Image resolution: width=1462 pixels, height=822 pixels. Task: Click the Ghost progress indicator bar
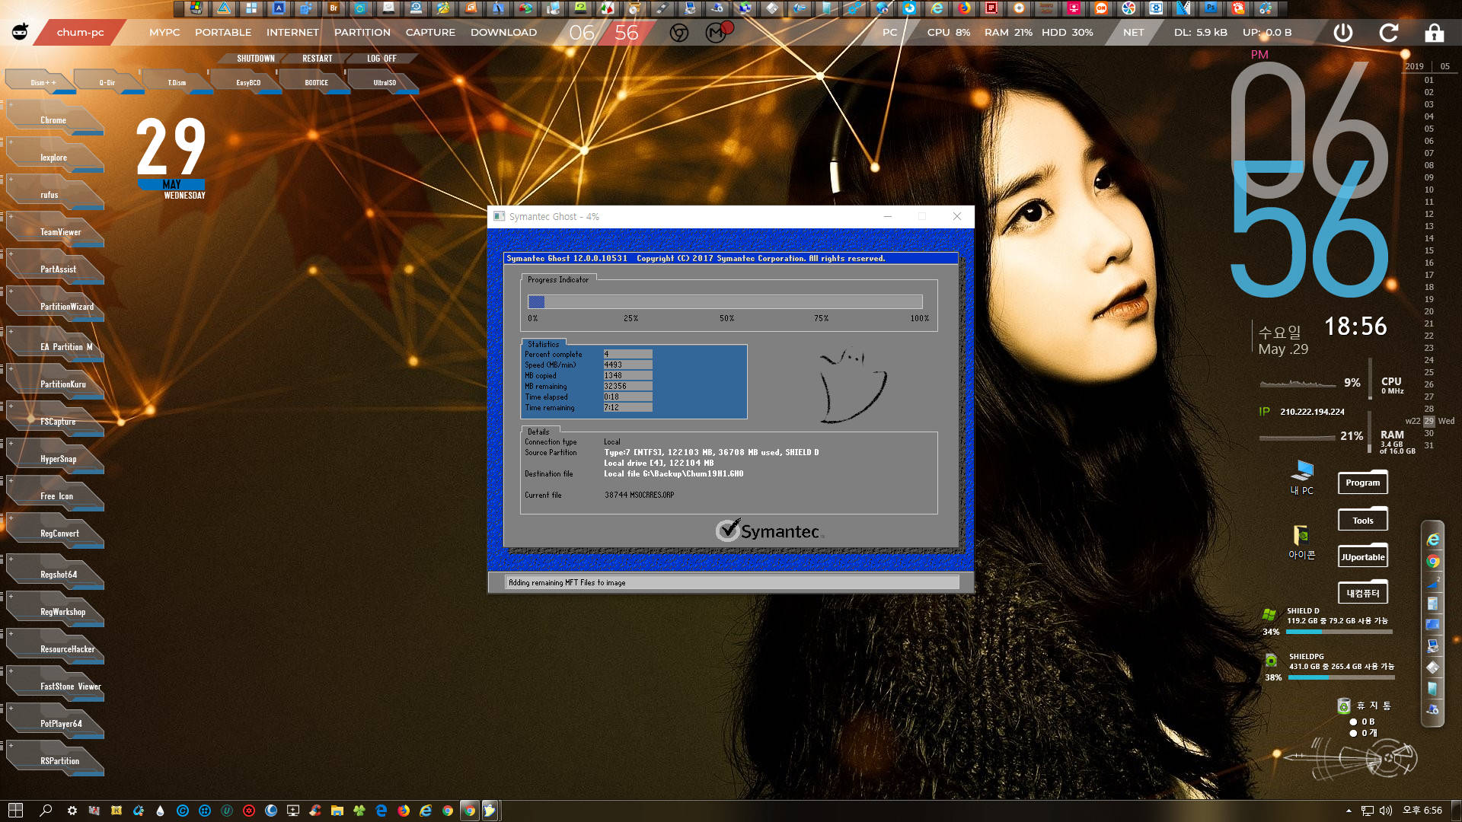(x=725, y=302)
